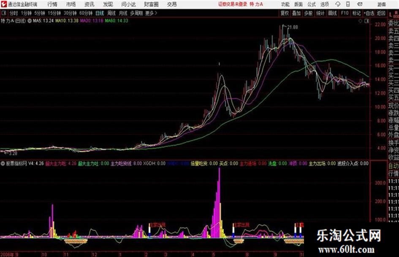Click the 游客 guest account label
This screenshot has width=399, height=257.
click(381, 4)
